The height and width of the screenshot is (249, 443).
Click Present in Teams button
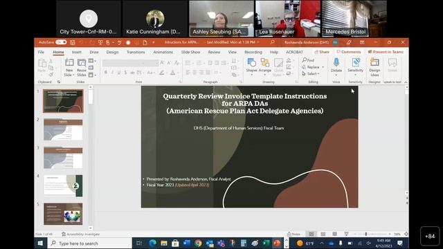click(386, 52)
